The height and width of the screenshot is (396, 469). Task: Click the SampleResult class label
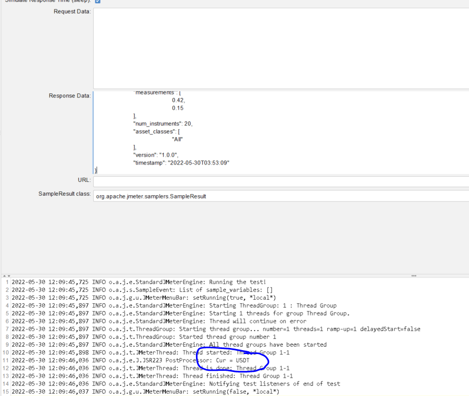pyautogui.click(x=65, y=194)
